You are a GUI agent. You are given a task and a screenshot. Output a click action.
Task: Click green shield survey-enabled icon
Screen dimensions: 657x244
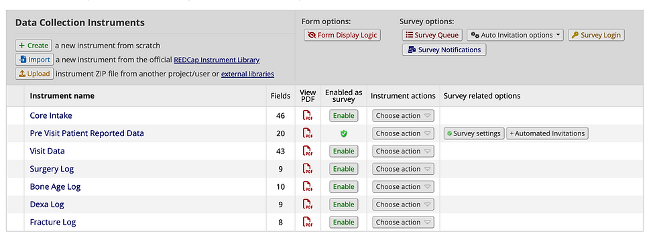click(x=343, y=133)
